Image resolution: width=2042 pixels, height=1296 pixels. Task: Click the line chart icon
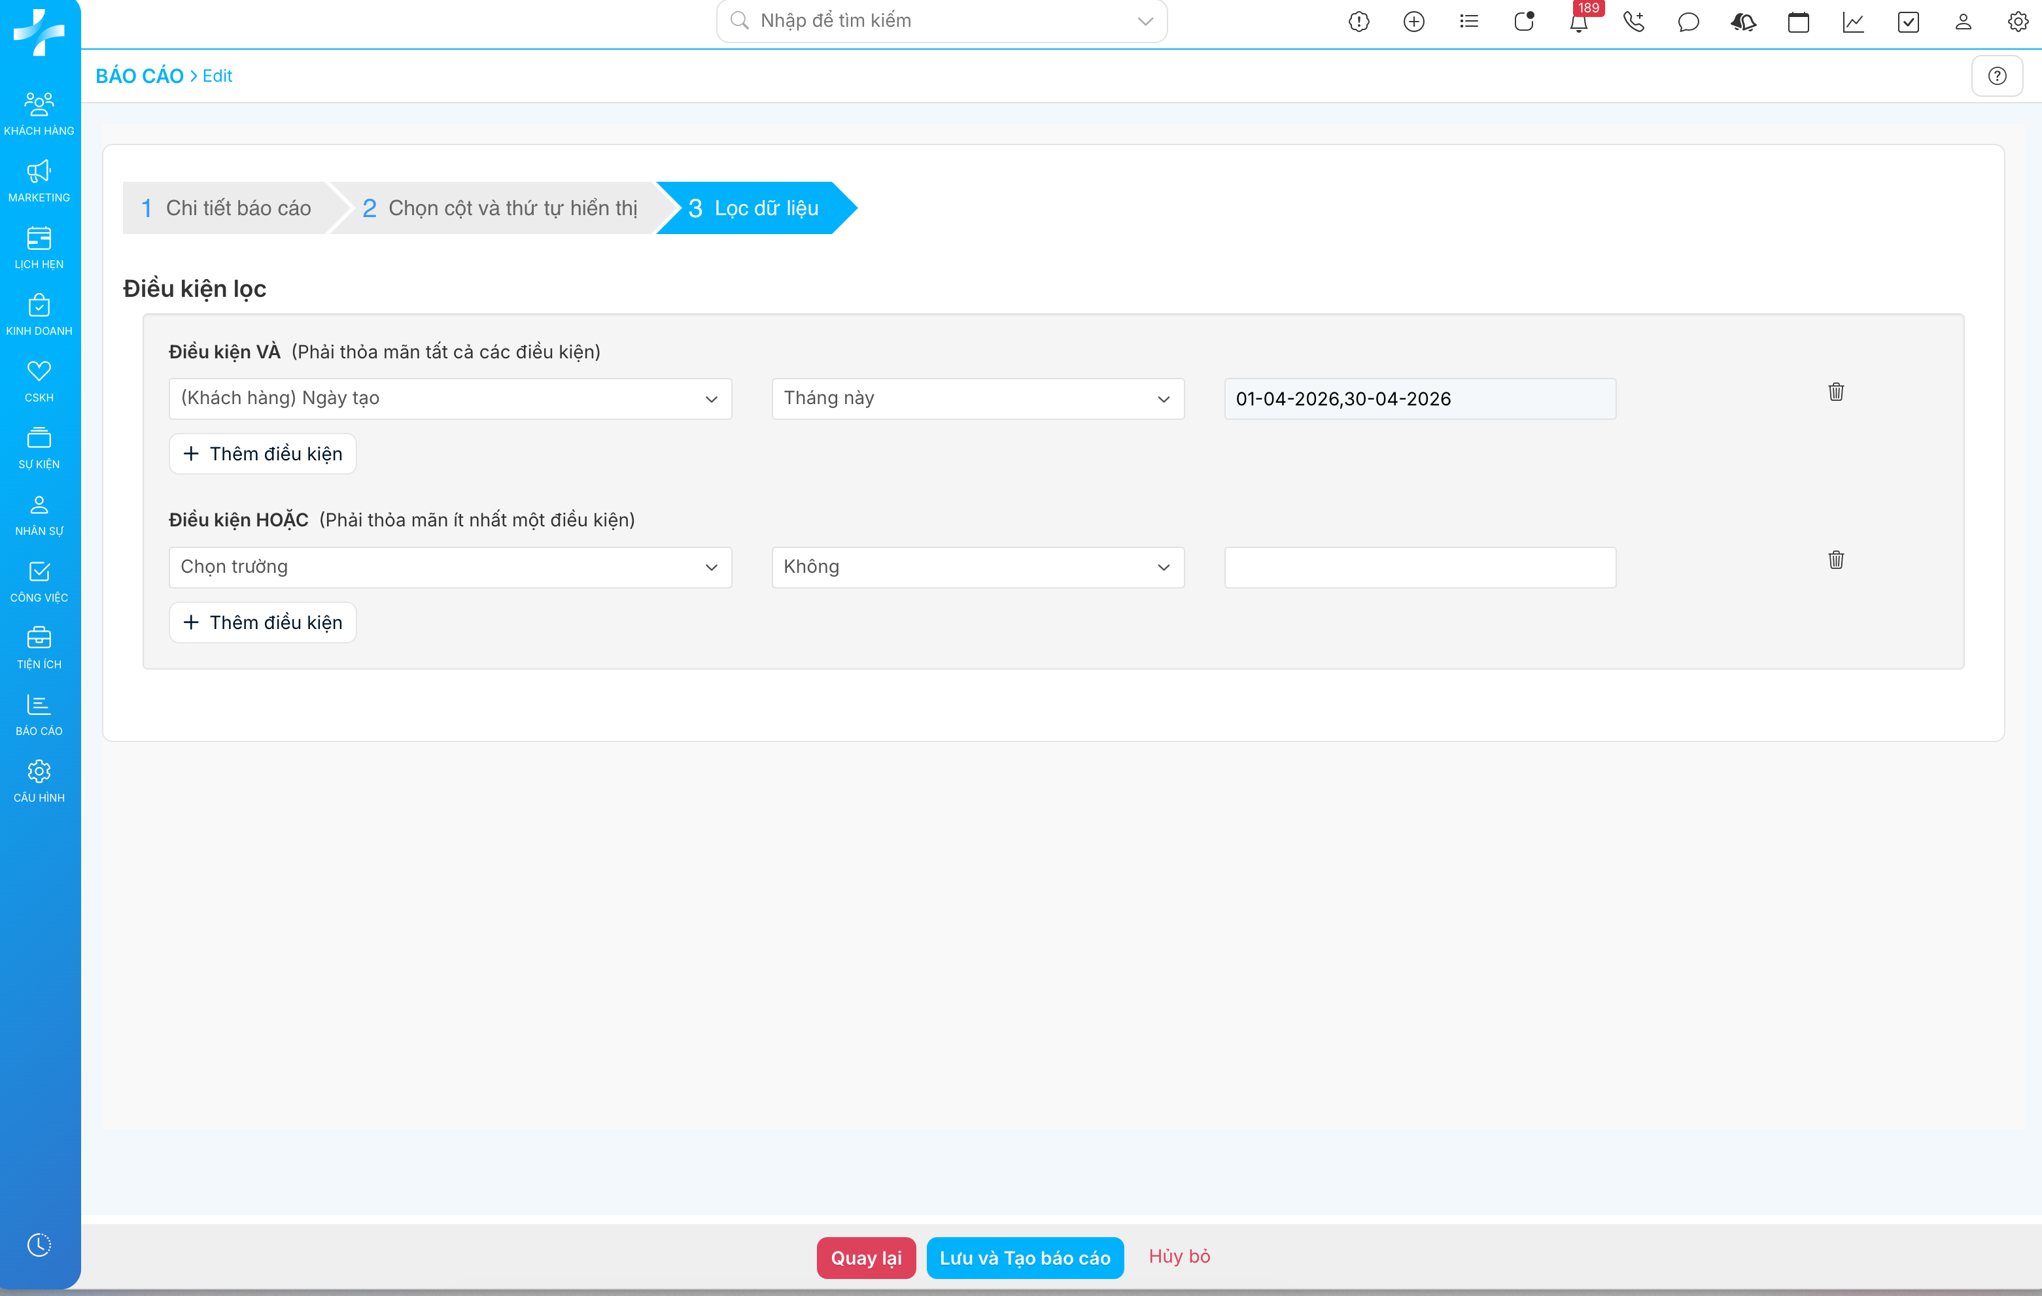coord(1853,22)
